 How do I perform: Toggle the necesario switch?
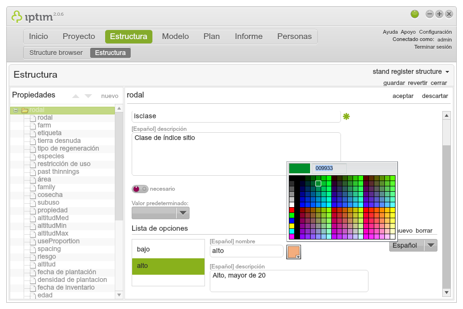tap(140, 189)
